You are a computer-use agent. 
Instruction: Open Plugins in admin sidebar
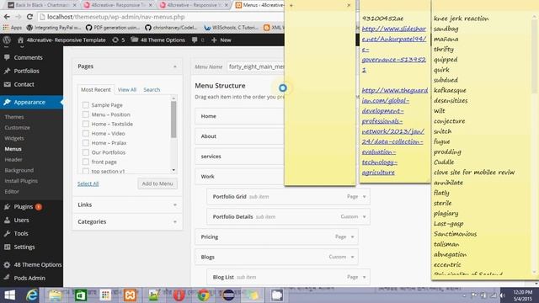[x=24, y=206]
